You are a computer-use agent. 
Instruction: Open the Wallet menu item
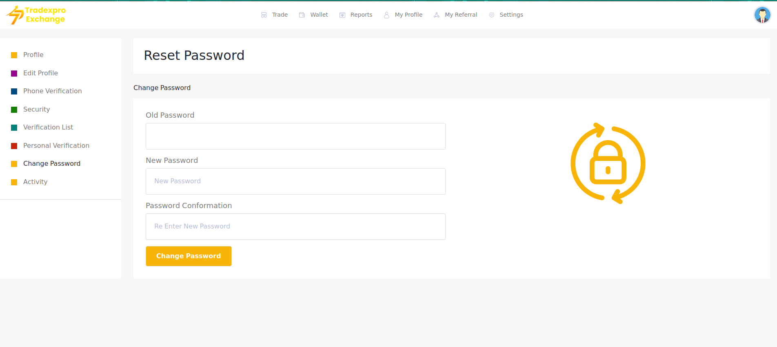(x=319, y=15)
